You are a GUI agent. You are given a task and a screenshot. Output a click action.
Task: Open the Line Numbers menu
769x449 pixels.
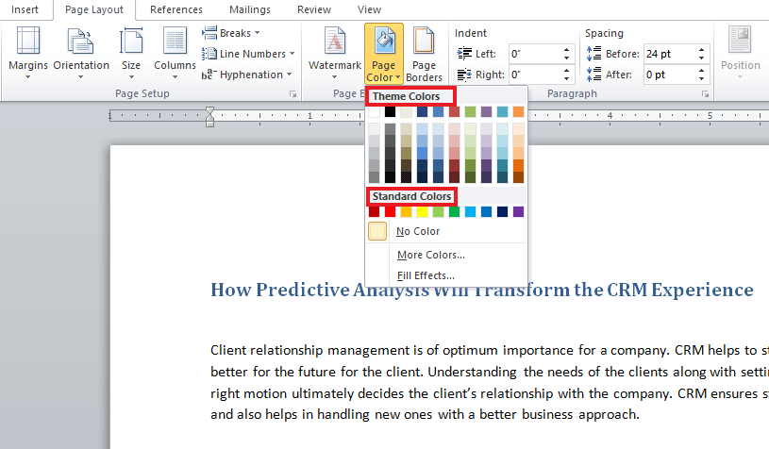coord(248,54)
